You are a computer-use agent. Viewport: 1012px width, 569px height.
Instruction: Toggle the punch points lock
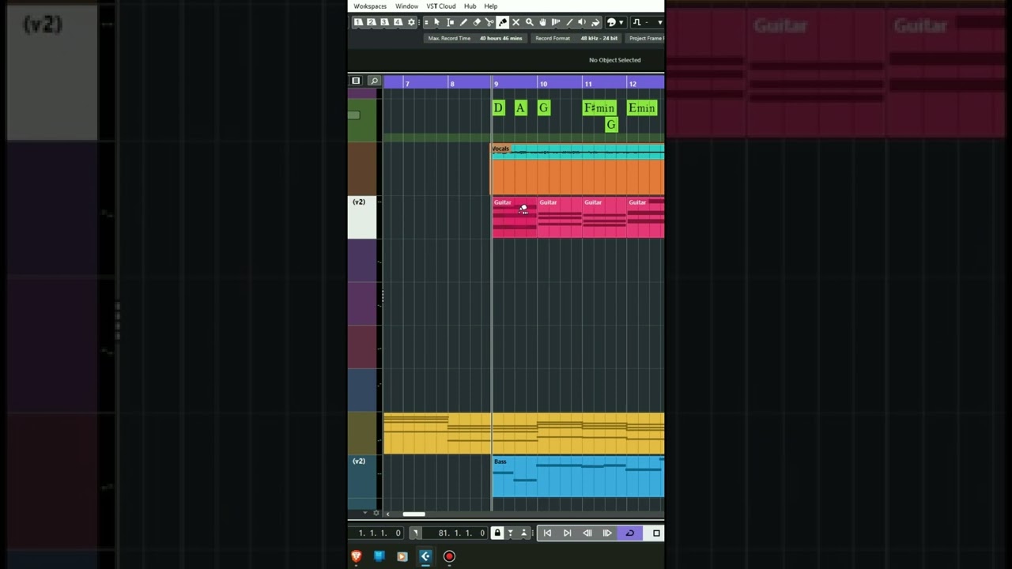coord(497,533)
